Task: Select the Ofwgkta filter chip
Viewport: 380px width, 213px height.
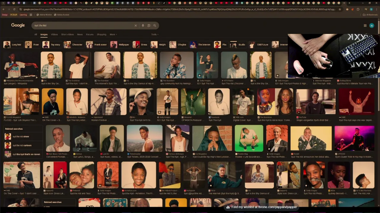Action: click(178, 45)
